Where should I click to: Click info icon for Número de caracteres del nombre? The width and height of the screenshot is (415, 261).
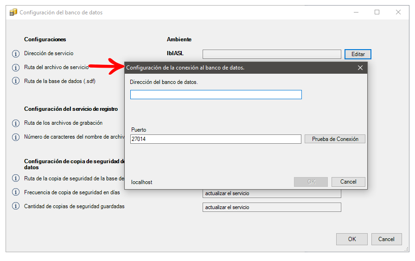click(15, 137)
